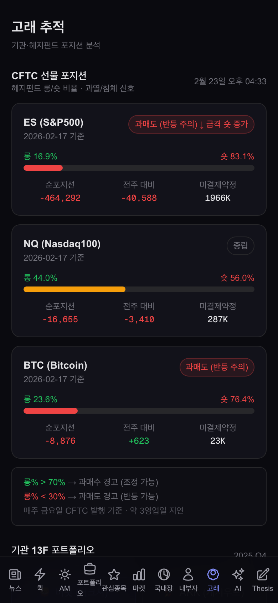Click the CFTC 선물 포지션 section heading

(x=49, y=76)
